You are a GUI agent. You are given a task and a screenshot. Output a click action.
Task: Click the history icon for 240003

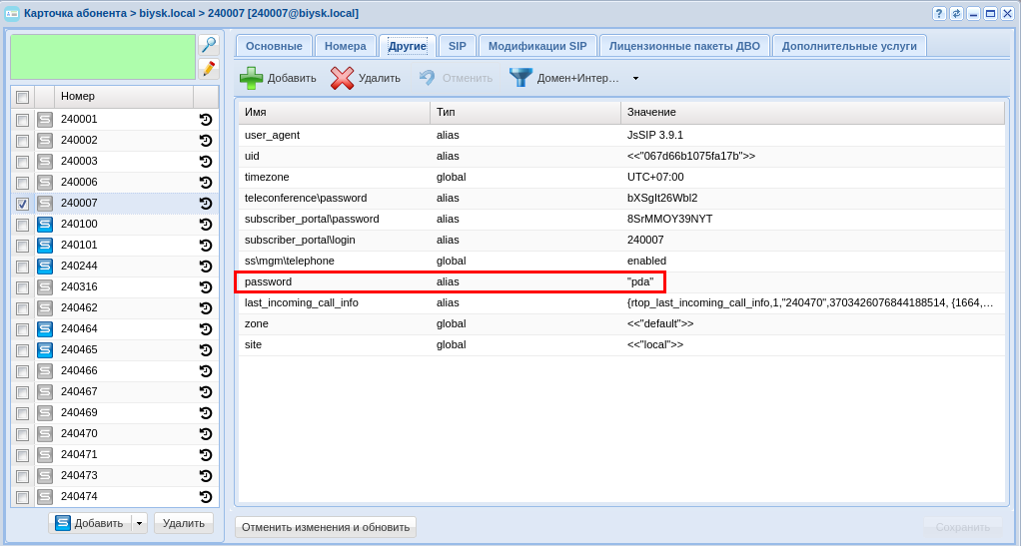point(206,162)
